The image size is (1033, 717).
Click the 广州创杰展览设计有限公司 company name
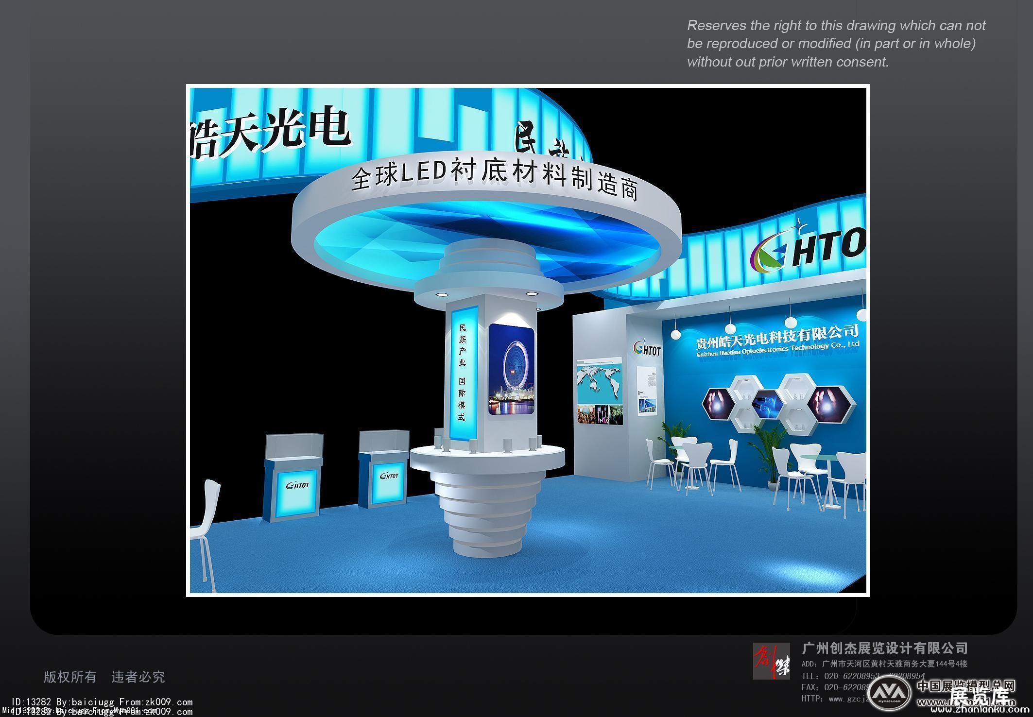884,648
